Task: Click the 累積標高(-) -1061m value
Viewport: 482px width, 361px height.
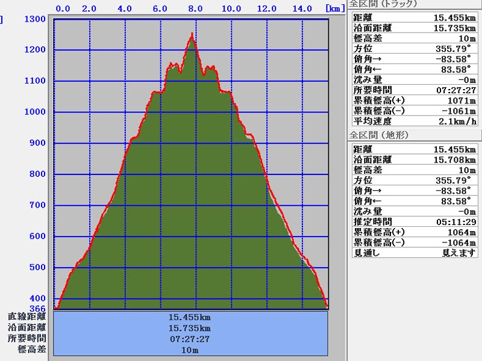Action: [460, 111]
